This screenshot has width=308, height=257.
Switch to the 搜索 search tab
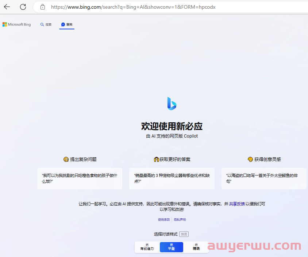[46, 24]
